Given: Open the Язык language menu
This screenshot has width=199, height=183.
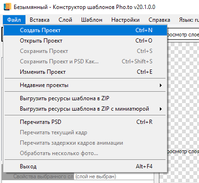Looking at the screenshot, I should click(x=189, y=20).
